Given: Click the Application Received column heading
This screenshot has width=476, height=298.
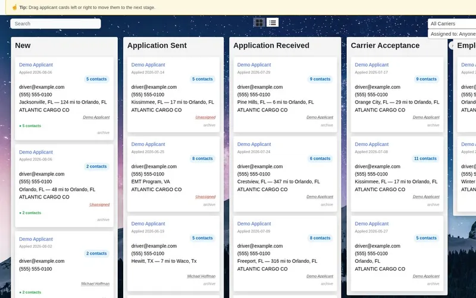Looking at the screenshot, I should click(x=271, y=45).
